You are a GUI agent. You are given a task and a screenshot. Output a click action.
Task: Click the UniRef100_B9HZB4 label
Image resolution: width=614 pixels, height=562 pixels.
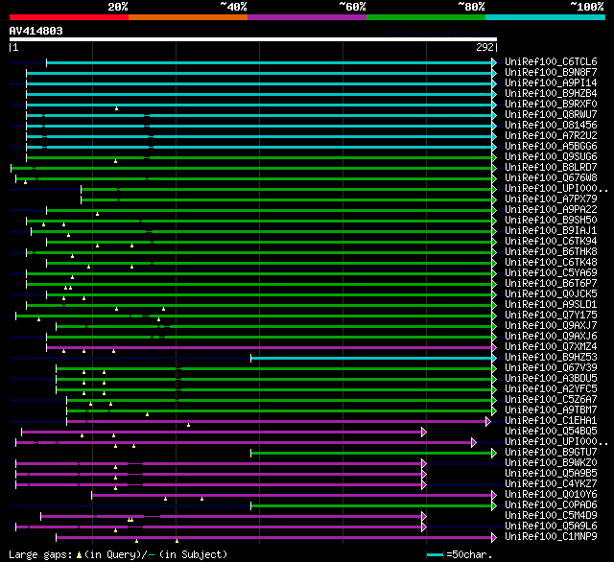coord(551,94)
